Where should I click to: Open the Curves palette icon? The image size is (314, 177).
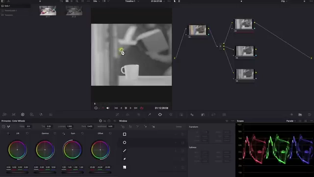[117, 115]
